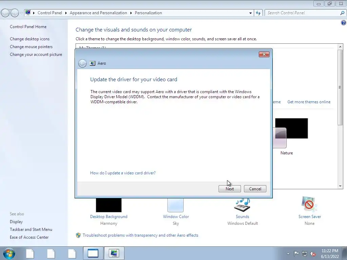Click the explorer Back navigation button
The height and width of the screenshot is (260, 347).
point(5,13)
